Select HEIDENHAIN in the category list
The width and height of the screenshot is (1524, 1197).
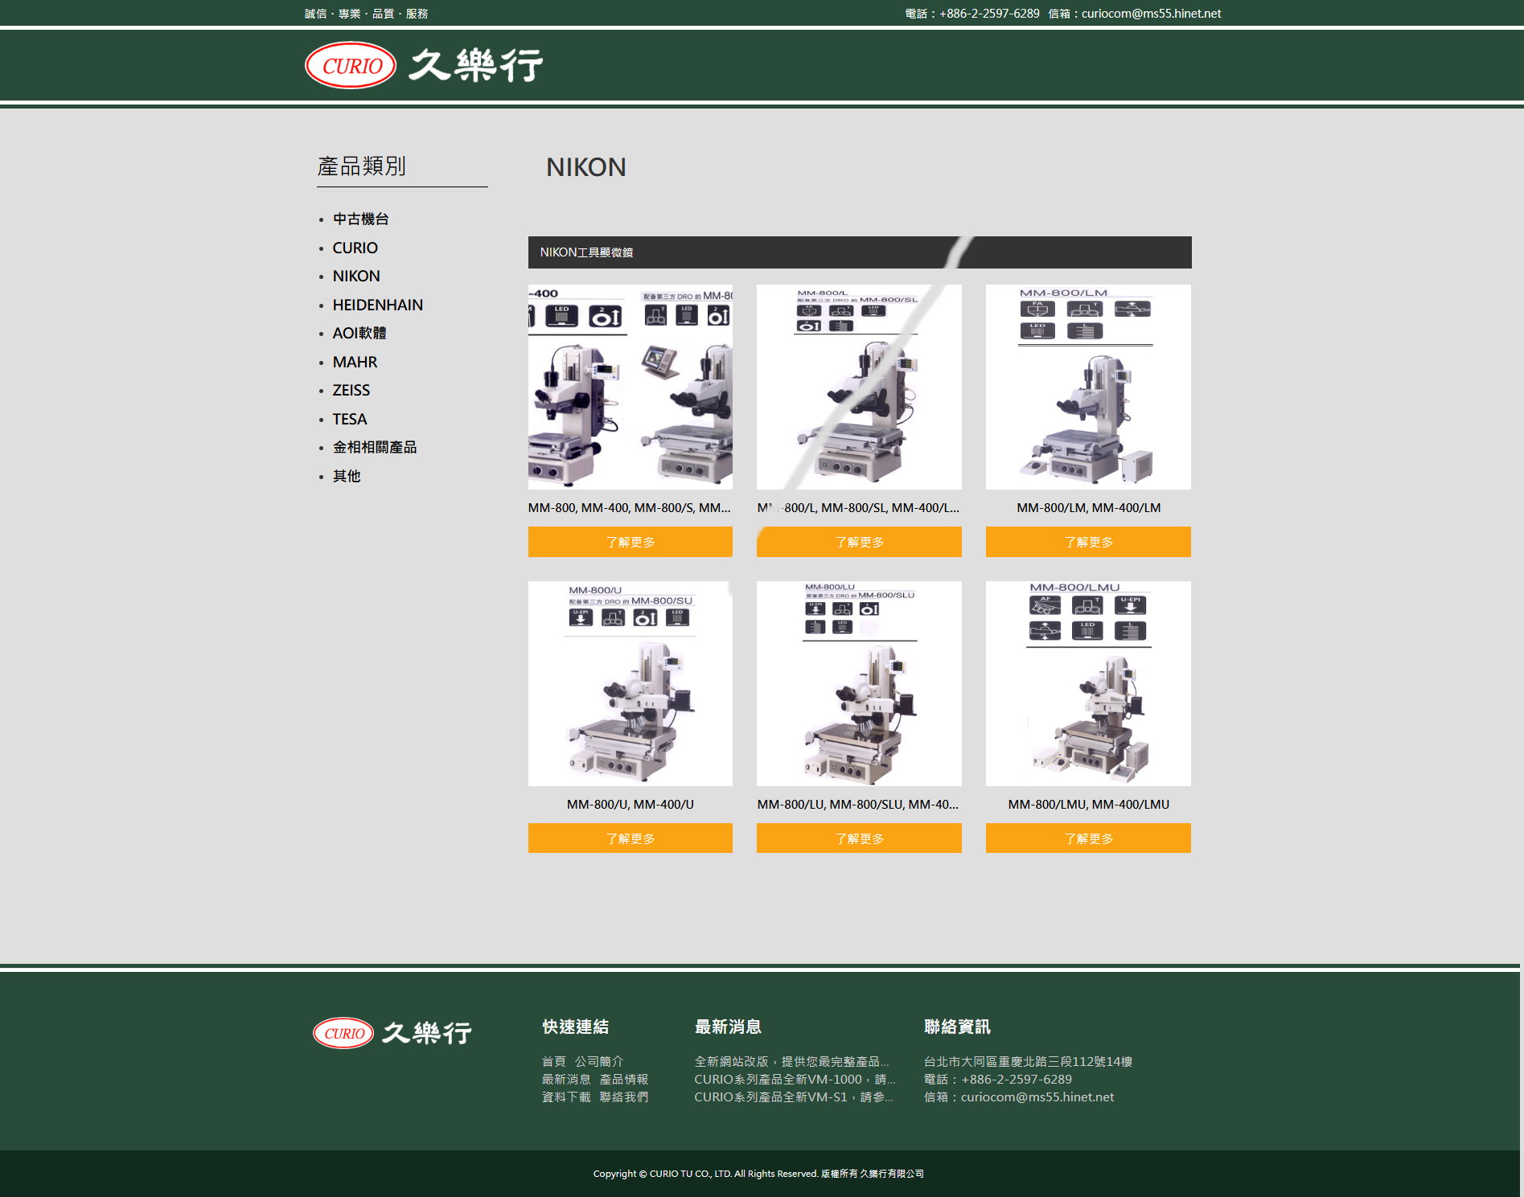pyautogui.click(x=377, y=305)
